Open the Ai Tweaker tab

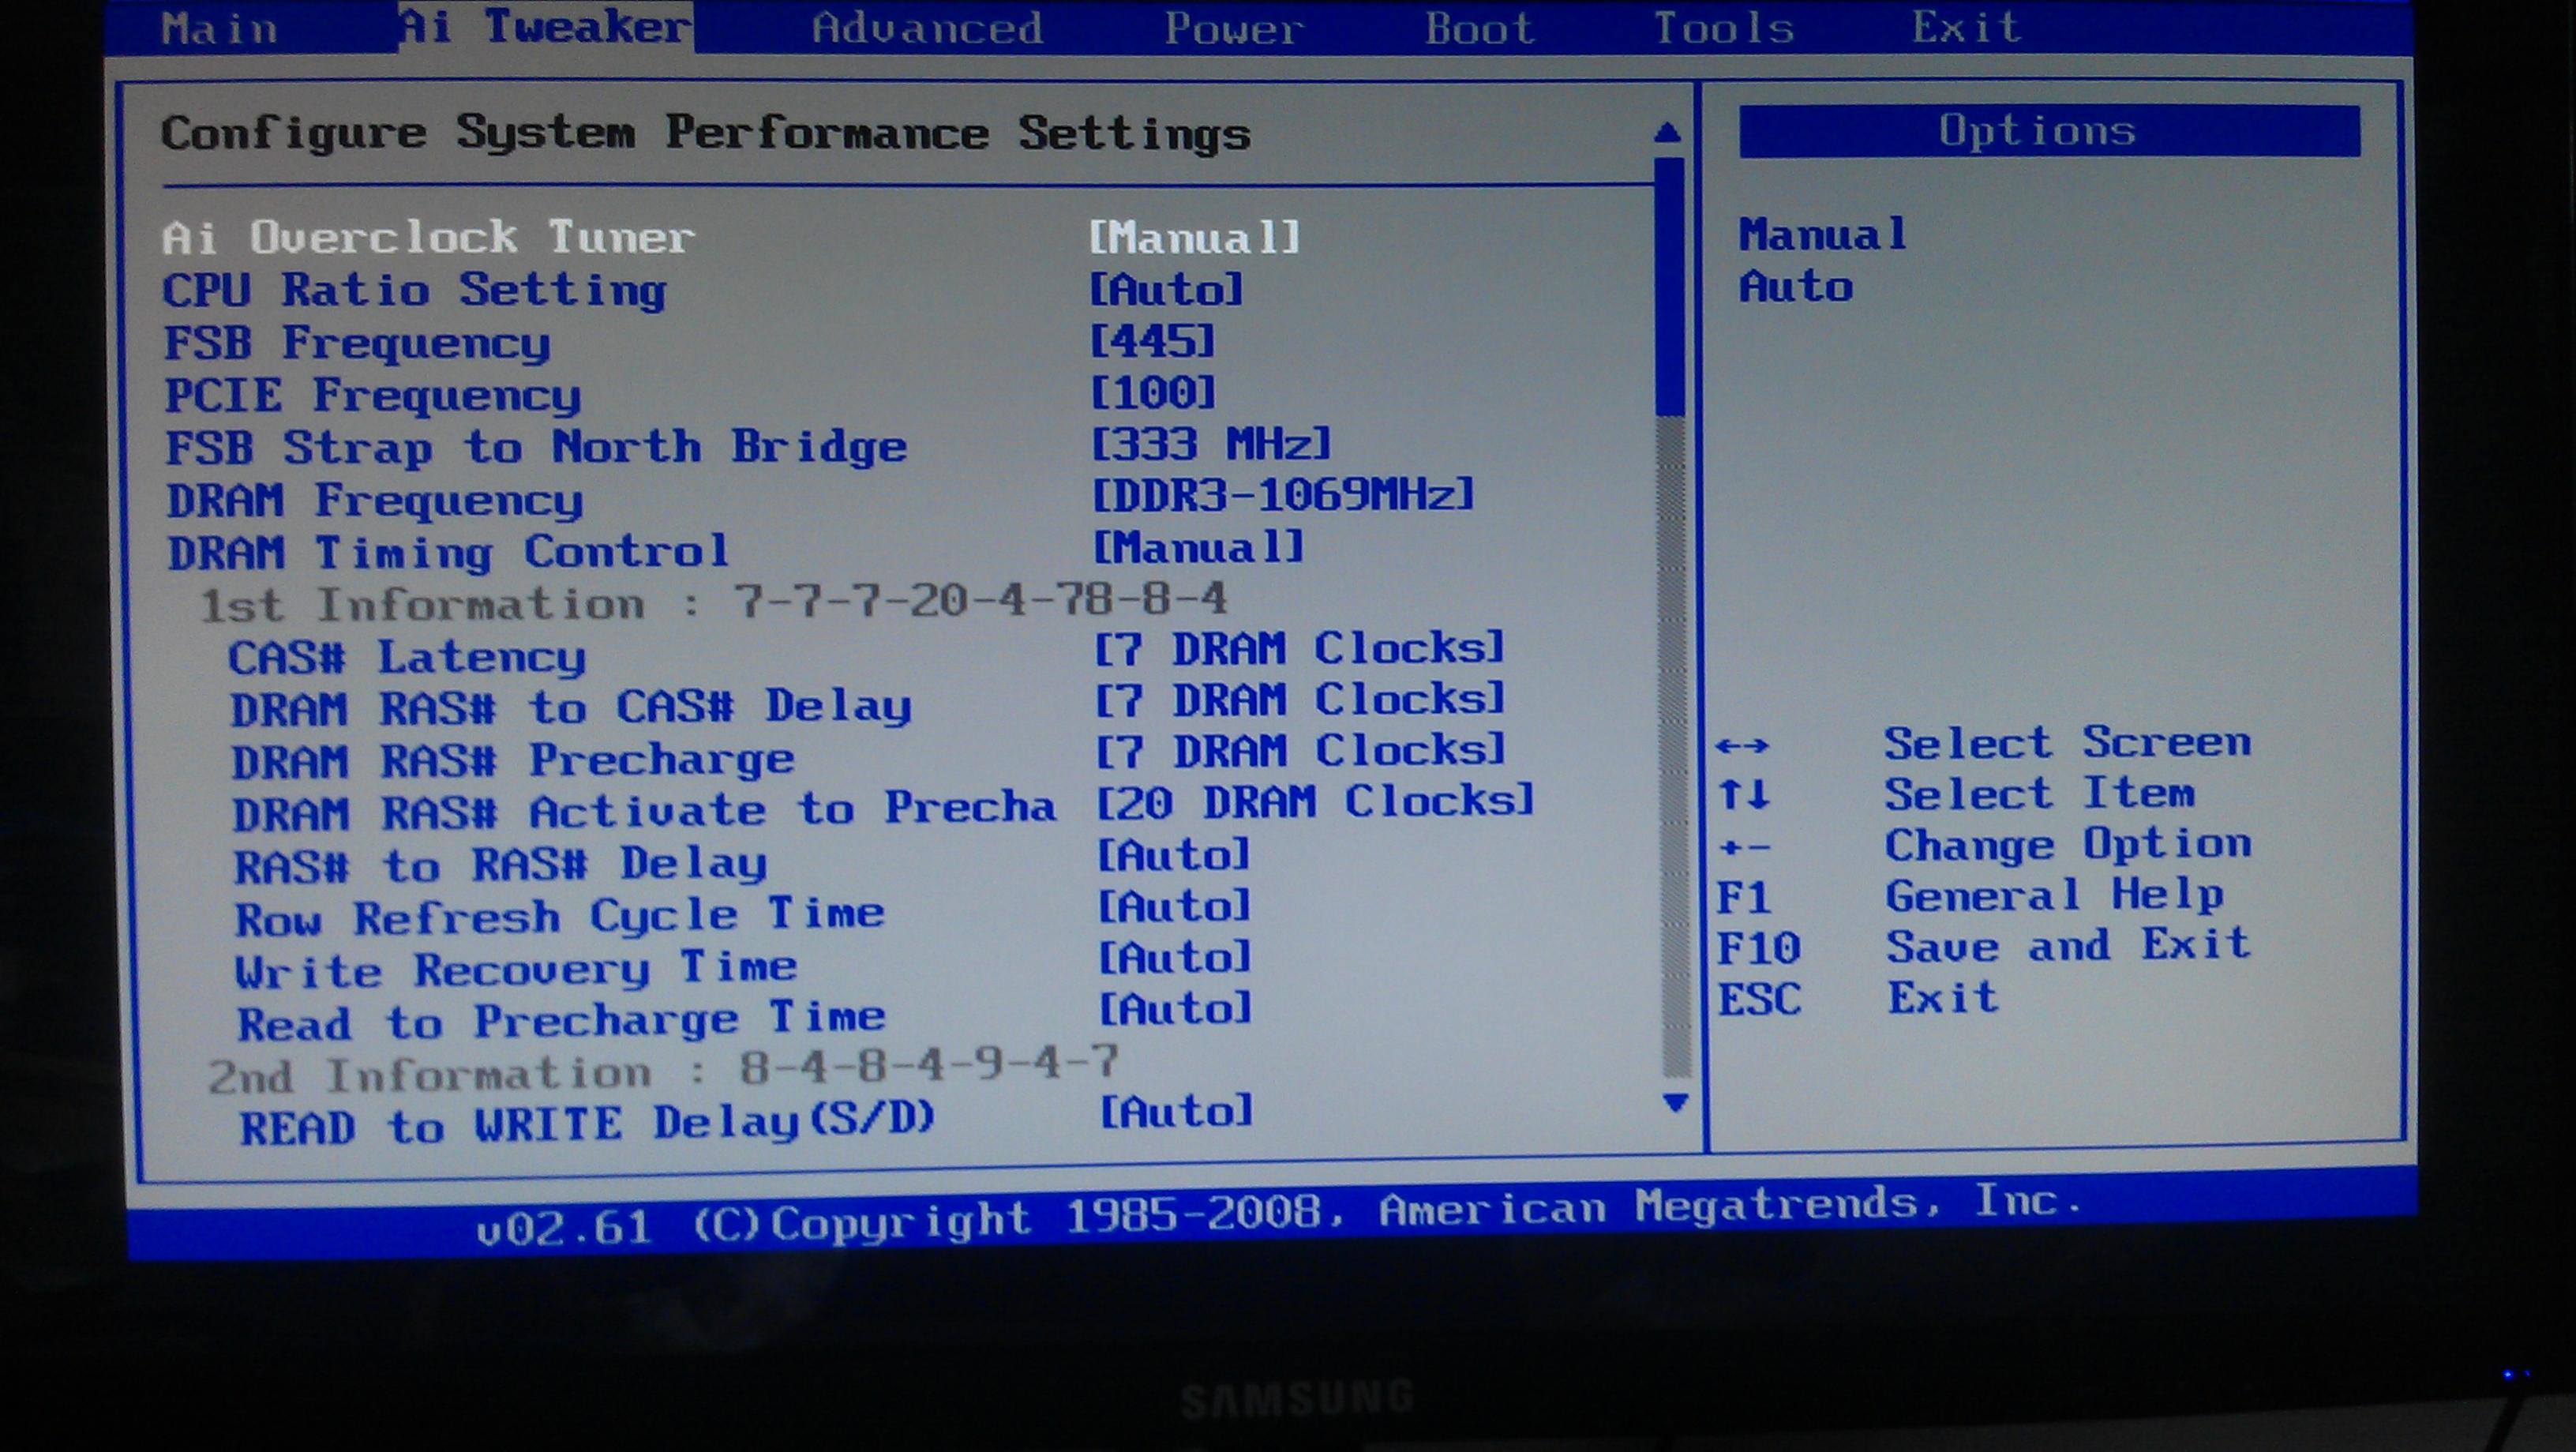(546, 26)
